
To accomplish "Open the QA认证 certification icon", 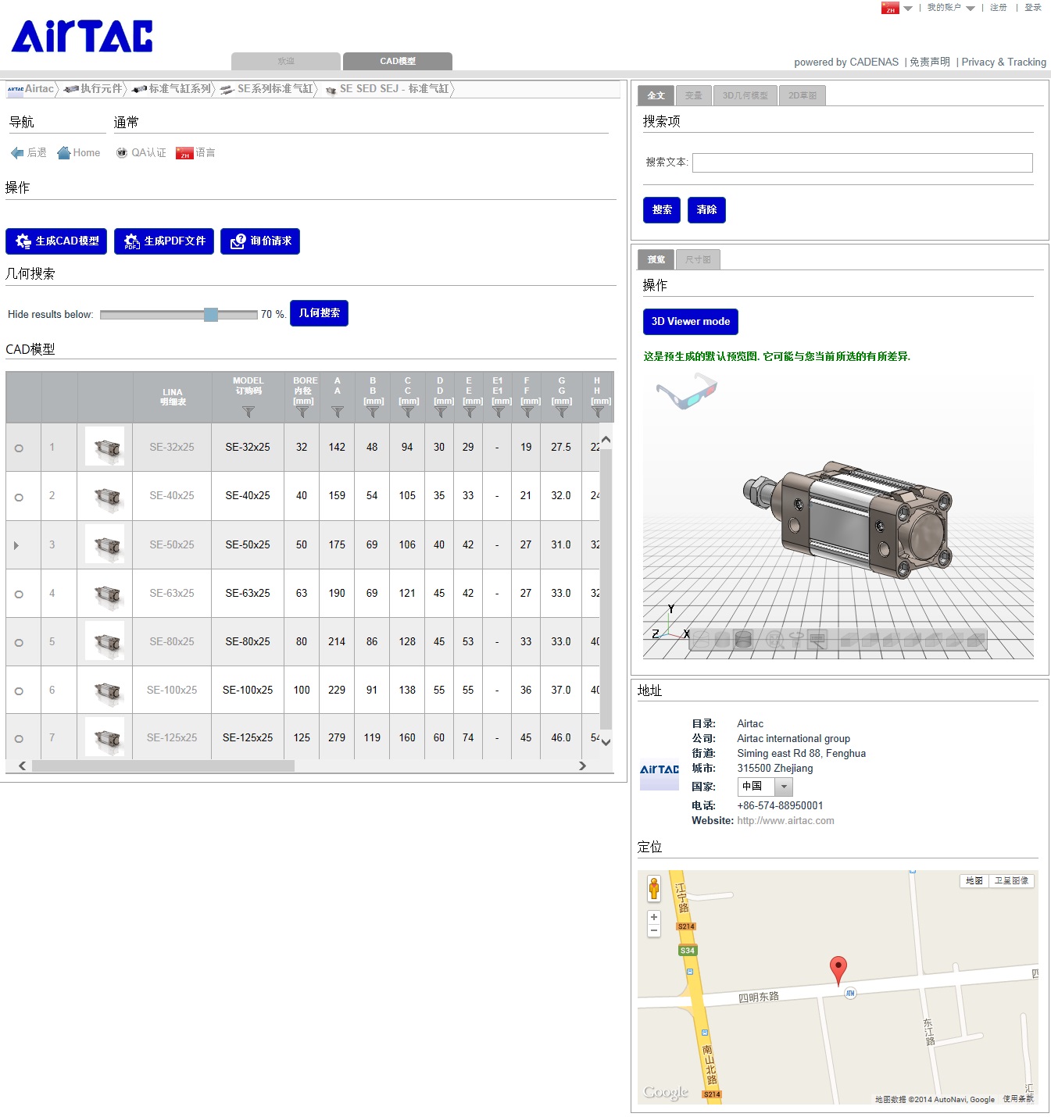I will tap(122, 153).
